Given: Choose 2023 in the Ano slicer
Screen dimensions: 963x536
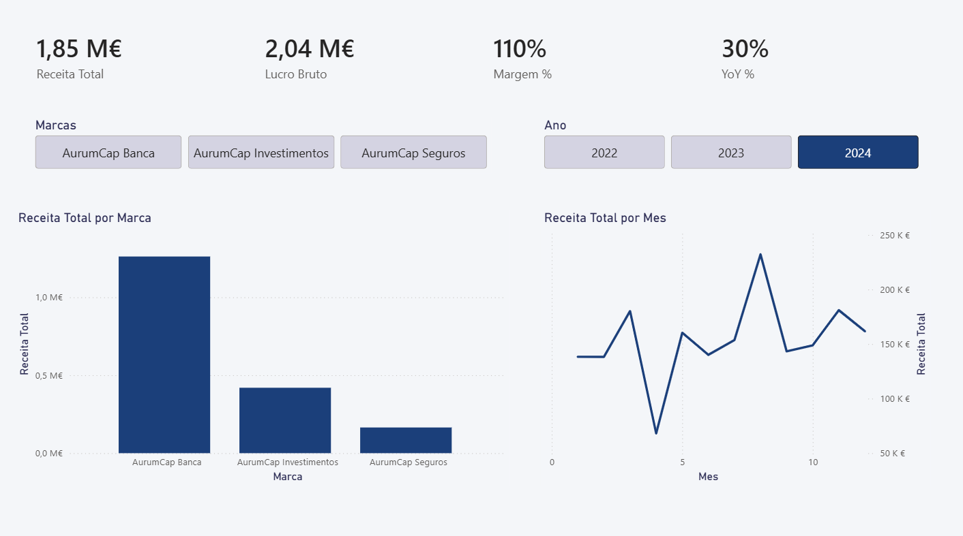Looking at the screenshot, I should [x=730, y=153].
